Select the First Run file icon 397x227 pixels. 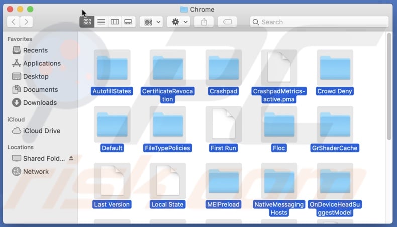[224, 124]
